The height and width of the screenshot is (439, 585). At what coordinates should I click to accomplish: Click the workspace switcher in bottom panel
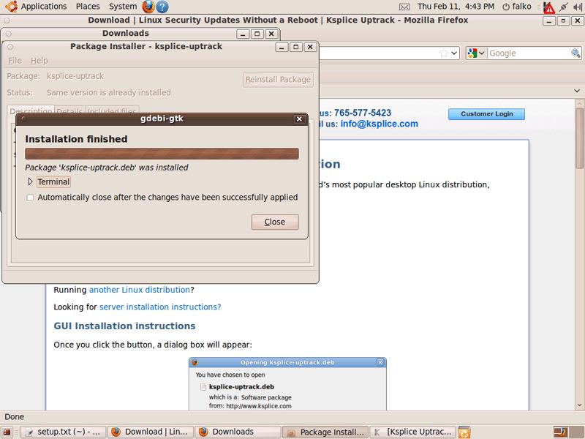click(560, 432)
